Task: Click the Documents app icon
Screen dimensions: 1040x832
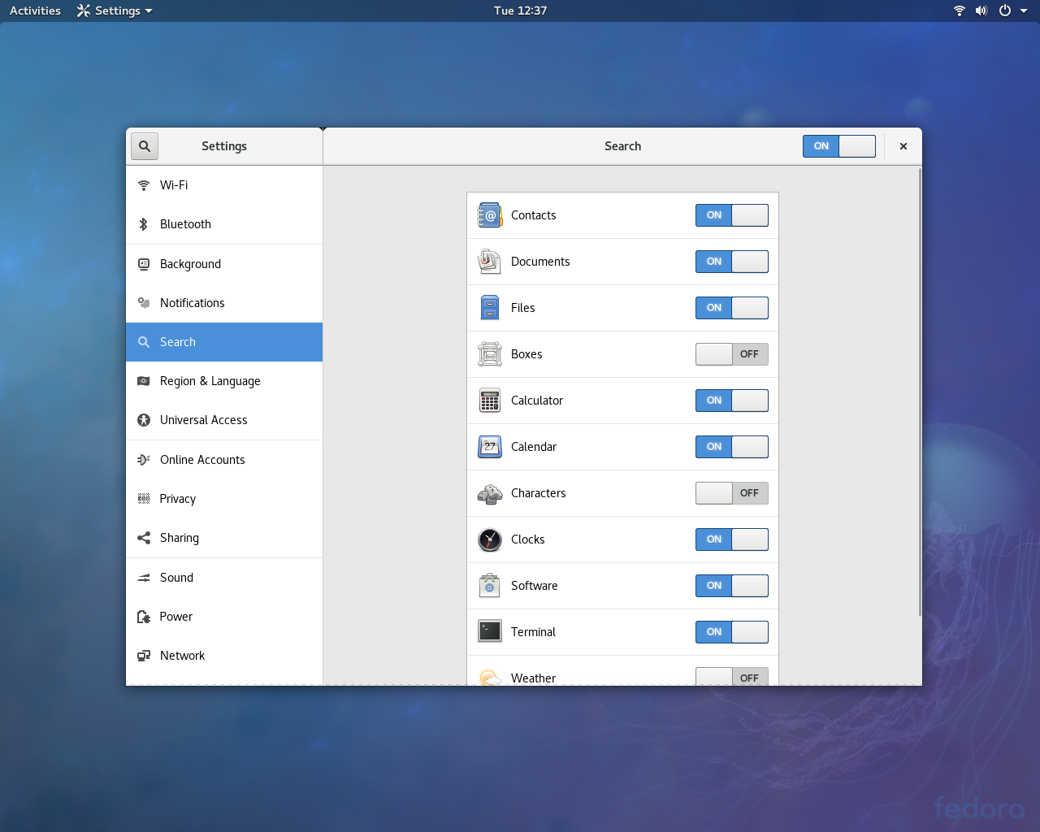Action: [490, 262]
